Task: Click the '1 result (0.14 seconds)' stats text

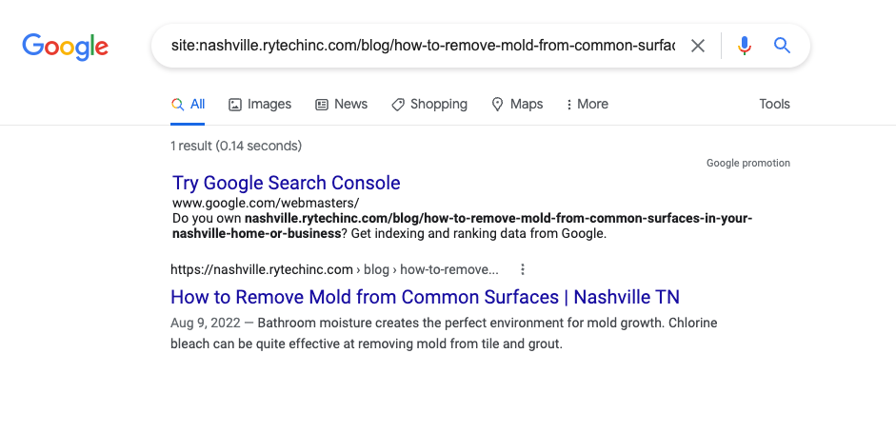Action: [236, 147]
